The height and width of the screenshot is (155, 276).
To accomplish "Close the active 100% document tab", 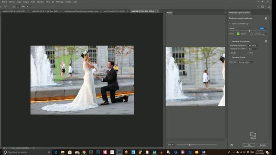I will 157,11.
